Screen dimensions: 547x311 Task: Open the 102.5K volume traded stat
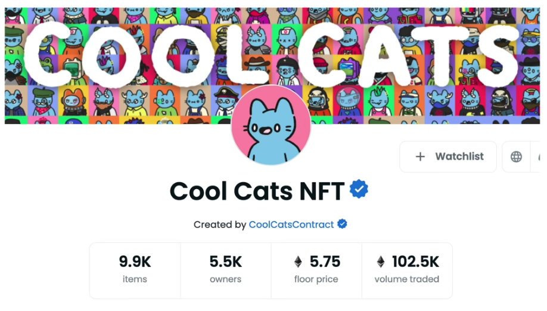point(407,269)
